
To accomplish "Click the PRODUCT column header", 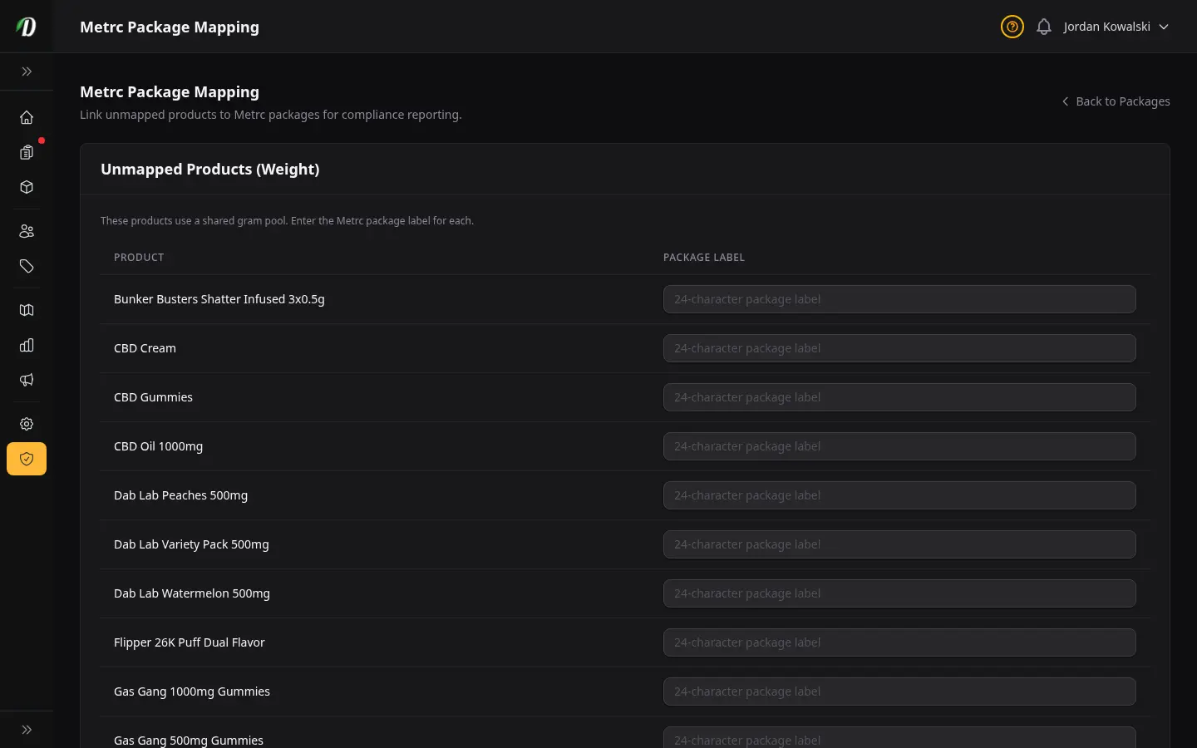I will [x=139, y=258].
